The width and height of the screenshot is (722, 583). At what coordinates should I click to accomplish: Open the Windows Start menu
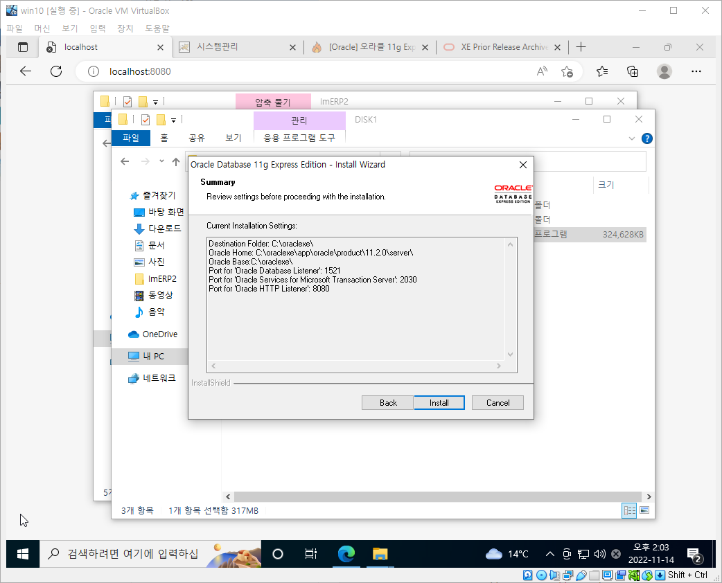pos(23,554)
